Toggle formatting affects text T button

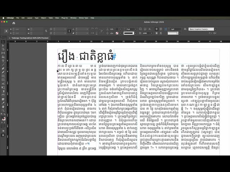pyautogui.click(x=4, y=123)
